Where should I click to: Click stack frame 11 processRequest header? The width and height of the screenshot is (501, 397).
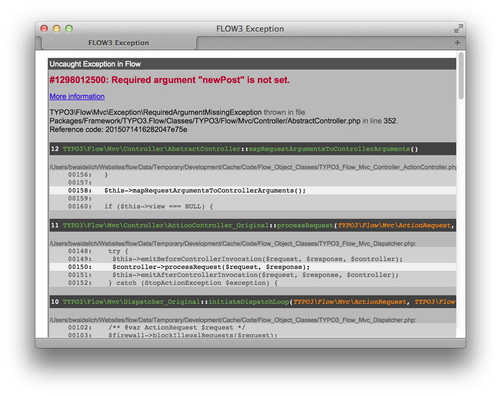click(x=253, y=225)
